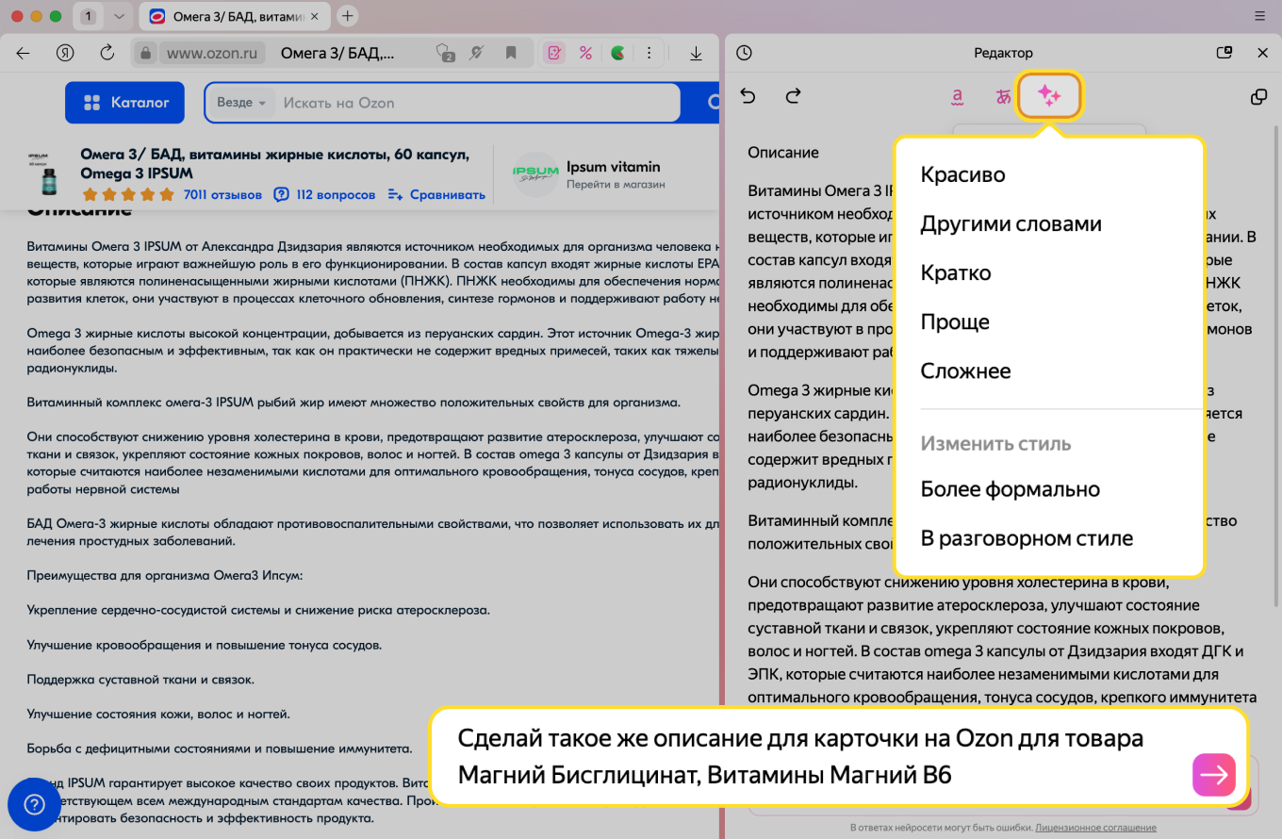Viewport: 1282px width, 839px height.
Task: Open the translation icon in the editor toolbar
Action: [1003, 95]
